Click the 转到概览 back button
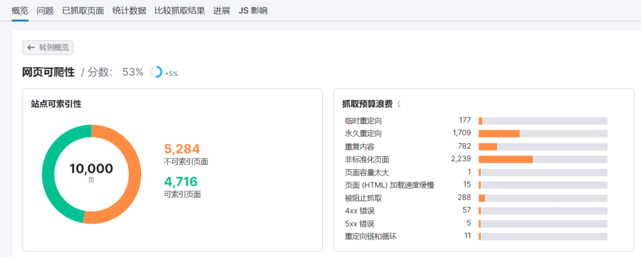This screenshot has height=257, width=641. coord(48,48)
